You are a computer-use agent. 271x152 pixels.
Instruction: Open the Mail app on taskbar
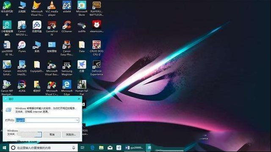110,148
